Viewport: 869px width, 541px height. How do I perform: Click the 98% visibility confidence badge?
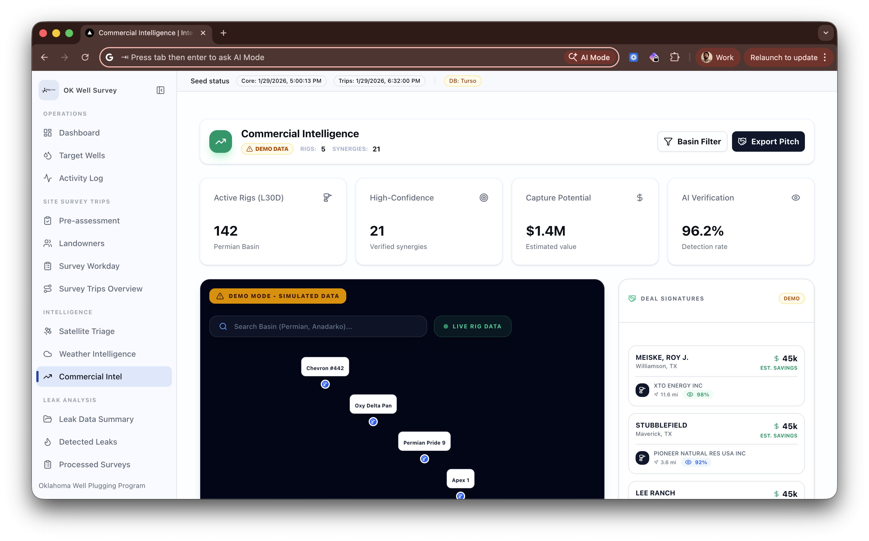pos(698,394)
